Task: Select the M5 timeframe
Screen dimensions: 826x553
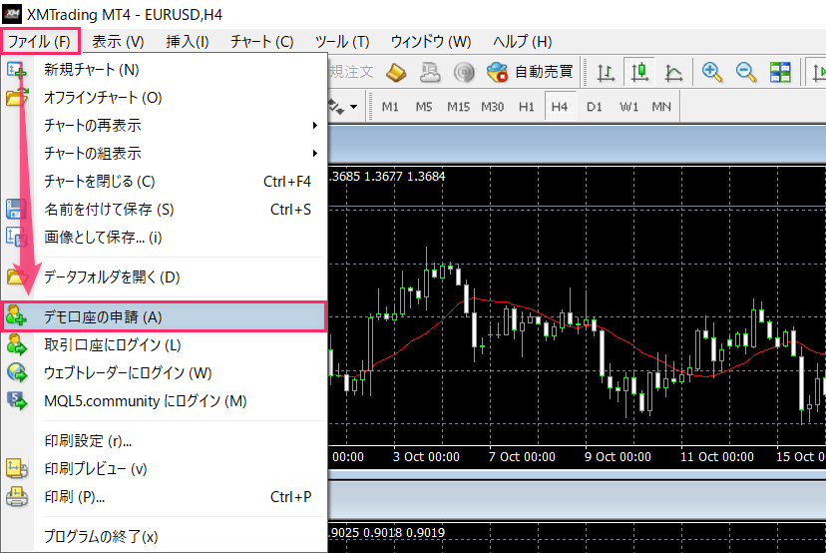Action: (424, 107)
